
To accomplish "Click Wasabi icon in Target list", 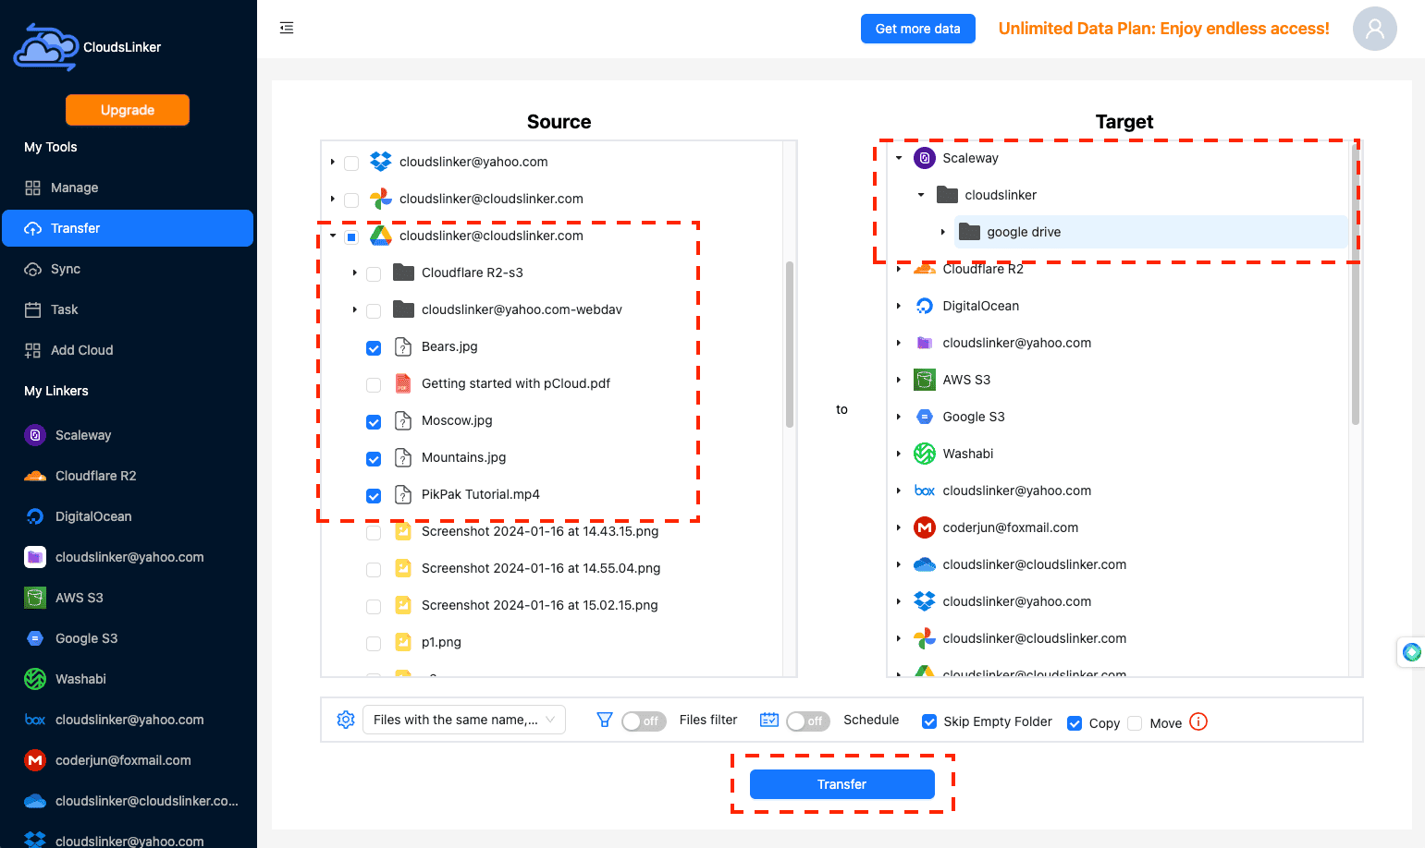I will 925,454.
